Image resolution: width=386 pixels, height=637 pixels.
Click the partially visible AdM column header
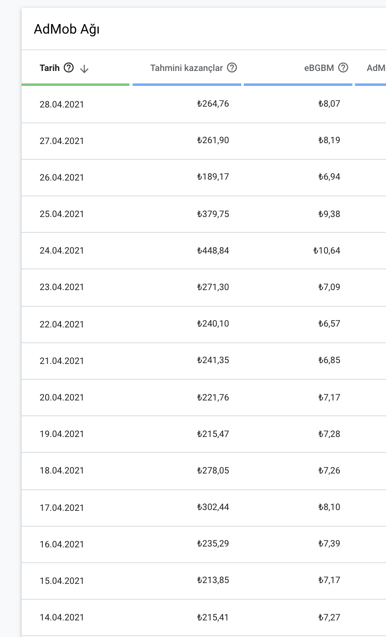[x=376, y=68]
